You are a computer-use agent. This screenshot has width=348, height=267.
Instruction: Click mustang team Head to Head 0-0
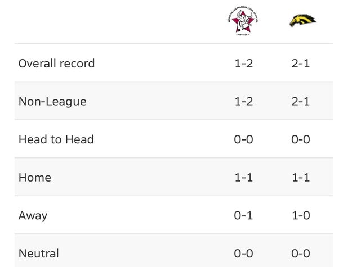[x=301, y=139]
